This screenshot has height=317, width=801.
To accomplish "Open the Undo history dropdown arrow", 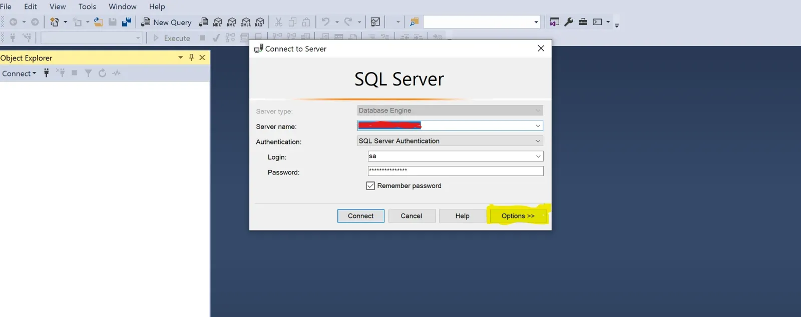I will pyautogui.click(x=337, y=22).
